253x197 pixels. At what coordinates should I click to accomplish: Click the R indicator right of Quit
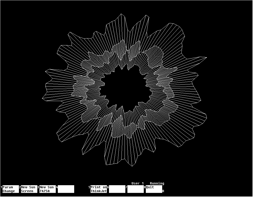tap(163, 191)
